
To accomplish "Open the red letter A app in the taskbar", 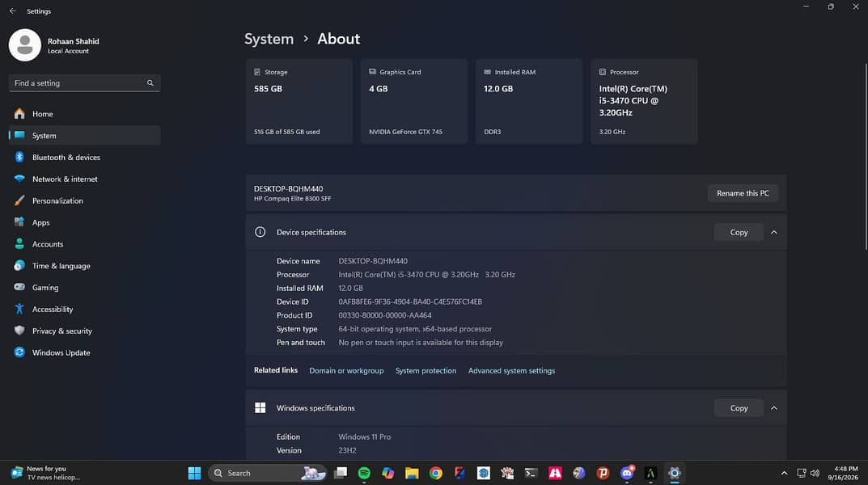I will click(x=555, y=473).
